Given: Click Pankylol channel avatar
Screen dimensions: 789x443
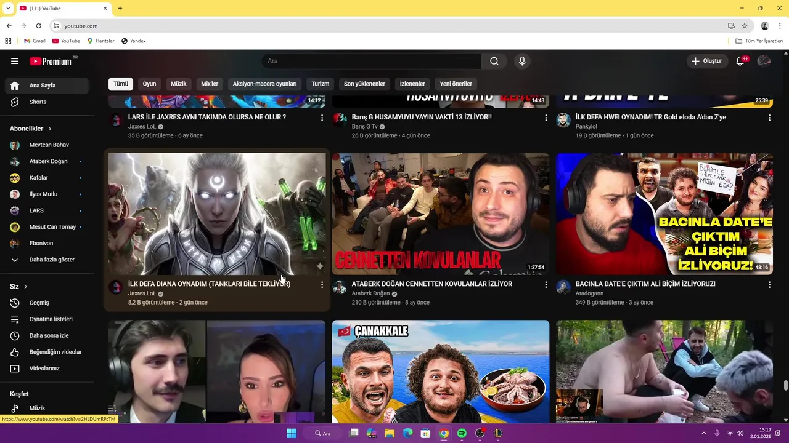Looking at the screenshot, I should [x=563, y=120].
